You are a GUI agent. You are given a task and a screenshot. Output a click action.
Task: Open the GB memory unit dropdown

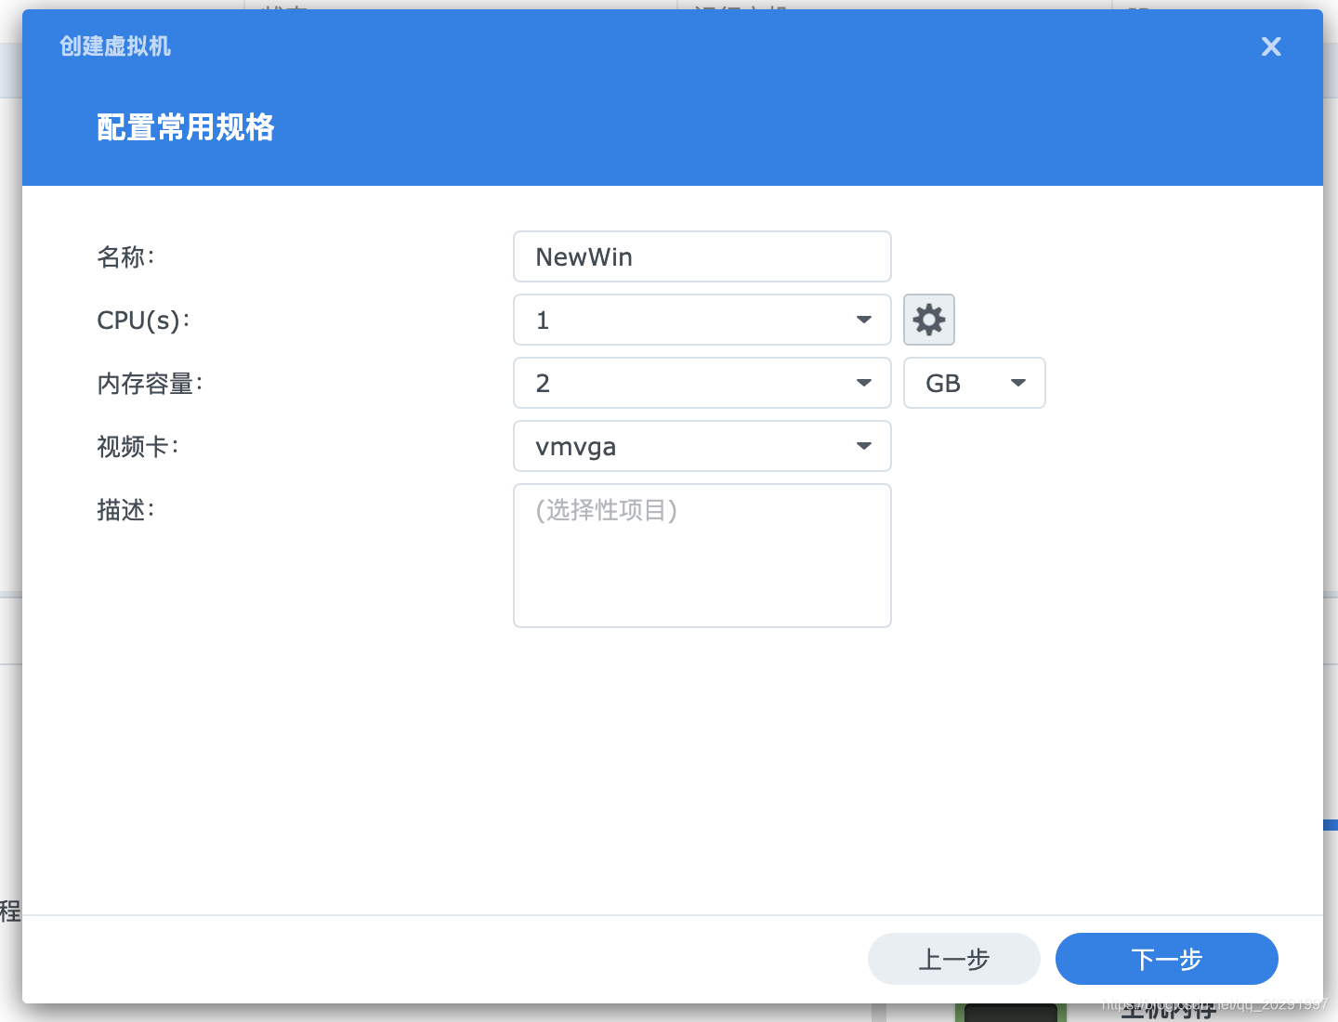point(975,383)
